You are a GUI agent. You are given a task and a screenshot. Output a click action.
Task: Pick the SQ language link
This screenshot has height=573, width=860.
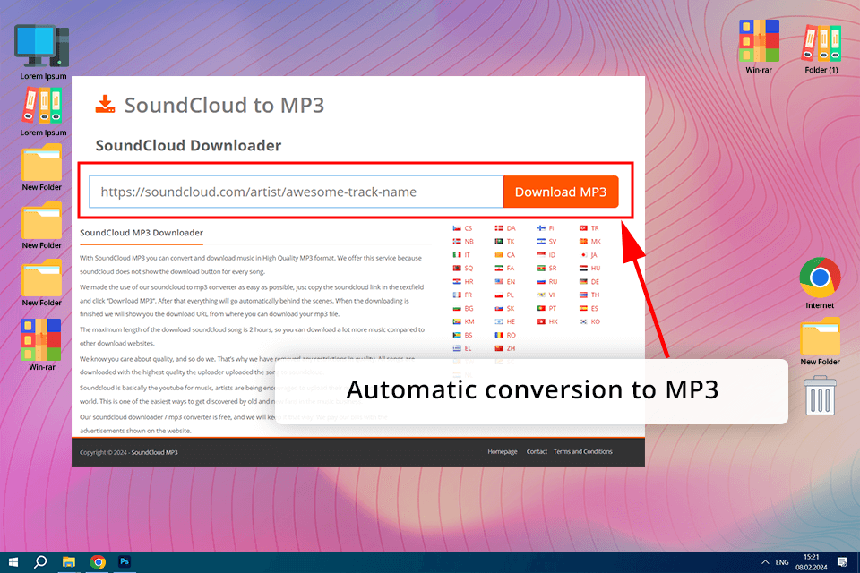tap(469, 269)
